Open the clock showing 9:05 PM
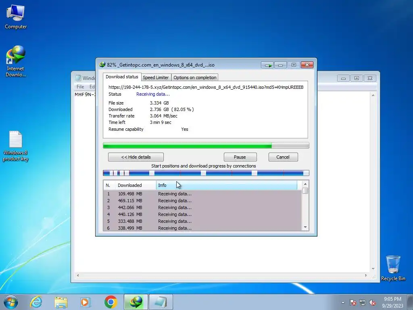This screenshot has width=413, height=310. [x=392, y=302]
